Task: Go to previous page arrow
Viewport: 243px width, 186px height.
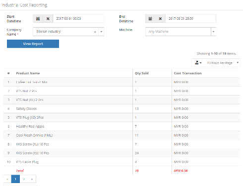Action: coord(7,179)
